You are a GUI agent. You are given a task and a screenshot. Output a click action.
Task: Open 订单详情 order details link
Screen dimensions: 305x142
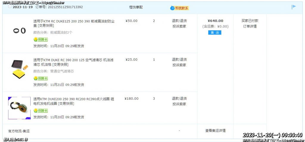[250, 26]
